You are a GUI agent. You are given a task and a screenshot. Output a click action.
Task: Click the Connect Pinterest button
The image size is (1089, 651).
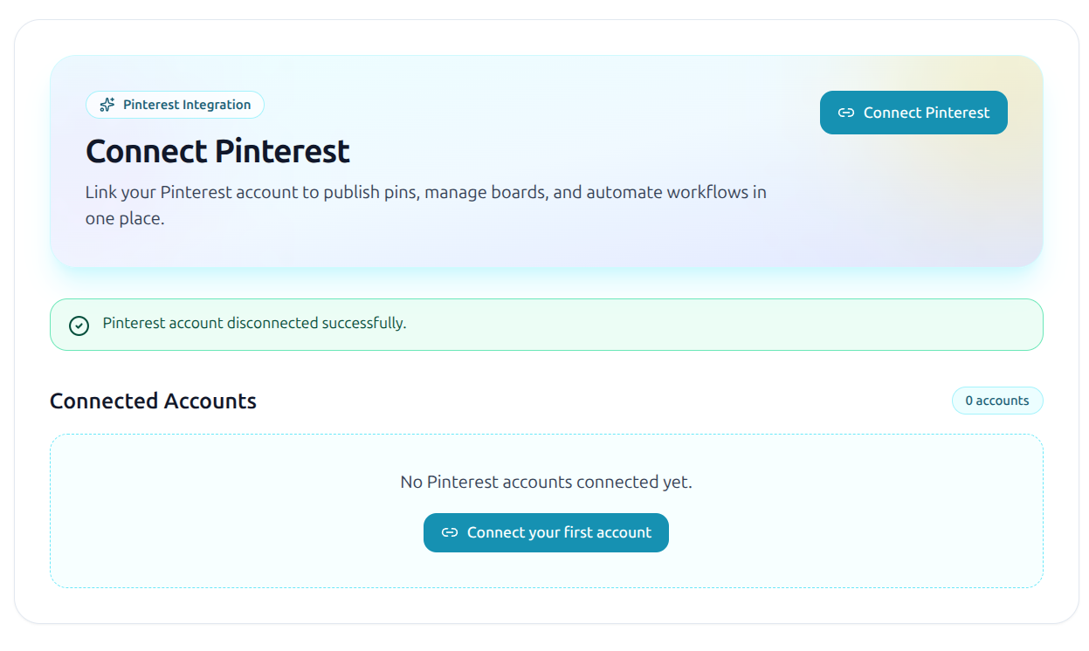pos(913,113)
